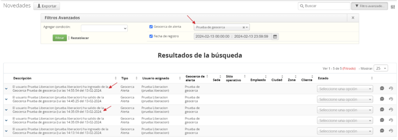Expand the 14:55:54 row chevron

tap(6, 89)
